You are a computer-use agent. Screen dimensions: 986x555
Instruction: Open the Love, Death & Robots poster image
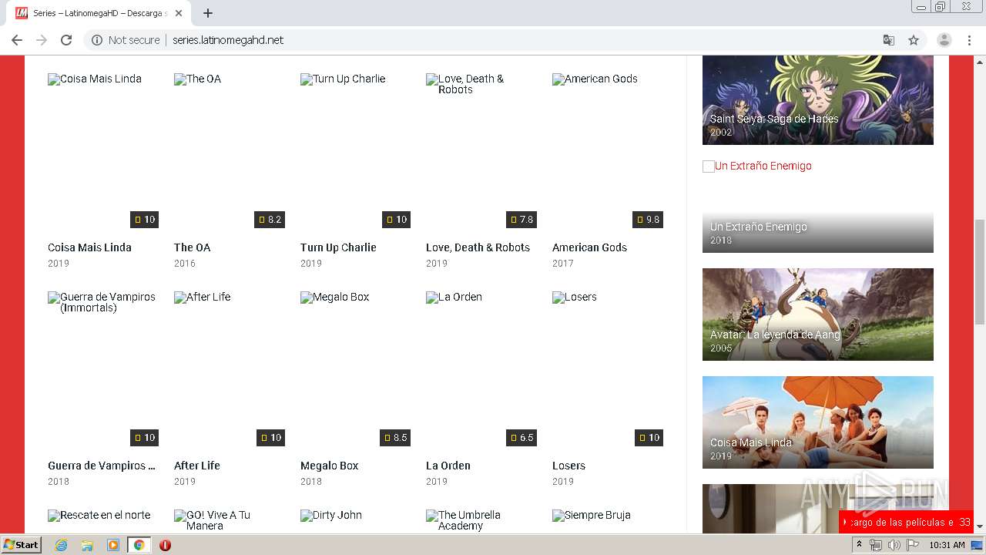[481, 150]
